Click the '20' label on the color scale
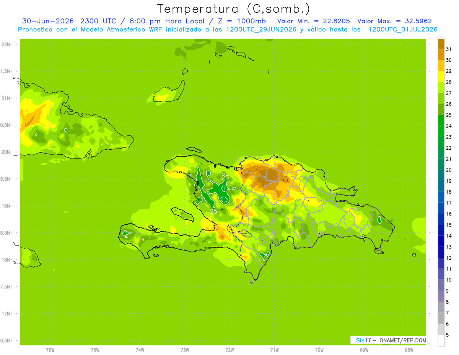Screen dimensions: 459x355 (x=449, y=170)
